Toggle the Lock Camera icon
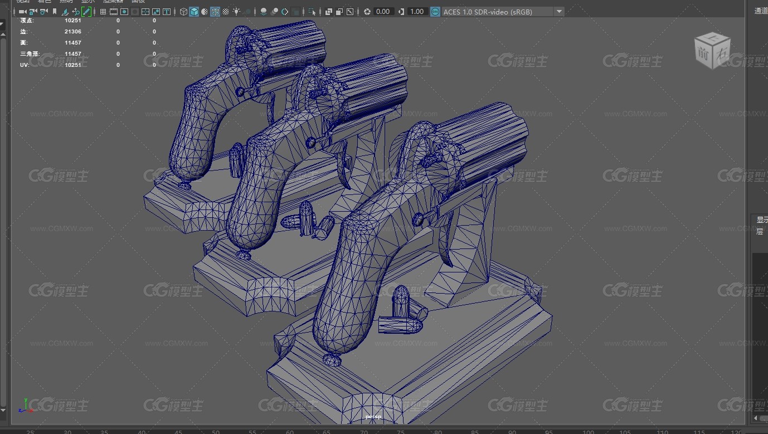 pos(33,11)
